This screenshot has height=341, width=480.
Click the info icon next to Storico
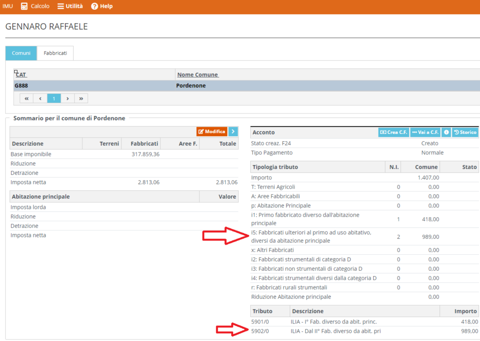[446, 133]
